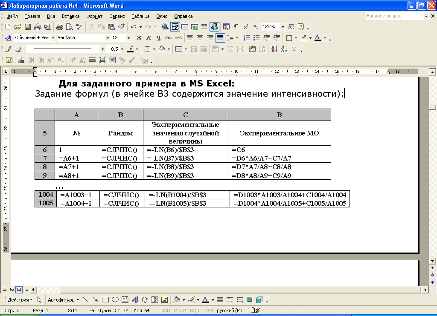Insert an equation with the square root icon
Screen dimensions: 437x316
(291, 27)
